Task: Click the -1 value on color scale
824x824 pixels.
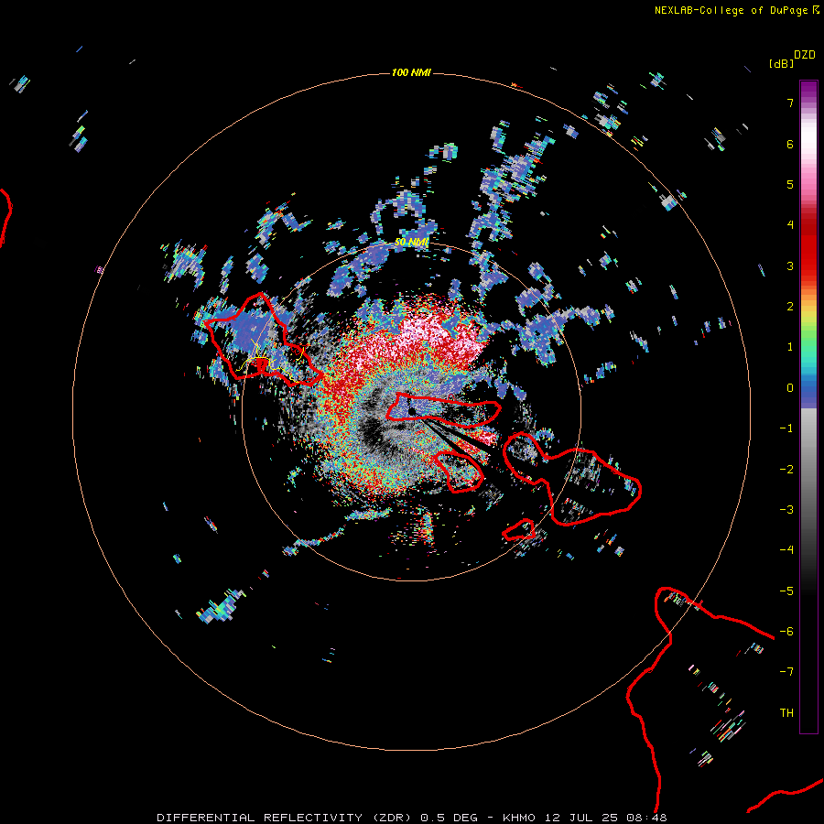Action: (x=786, y=428)
